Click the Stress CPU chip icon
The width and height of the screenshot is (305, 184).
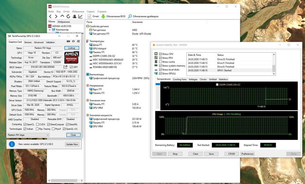pyautogui.click(x=156, y=54)
